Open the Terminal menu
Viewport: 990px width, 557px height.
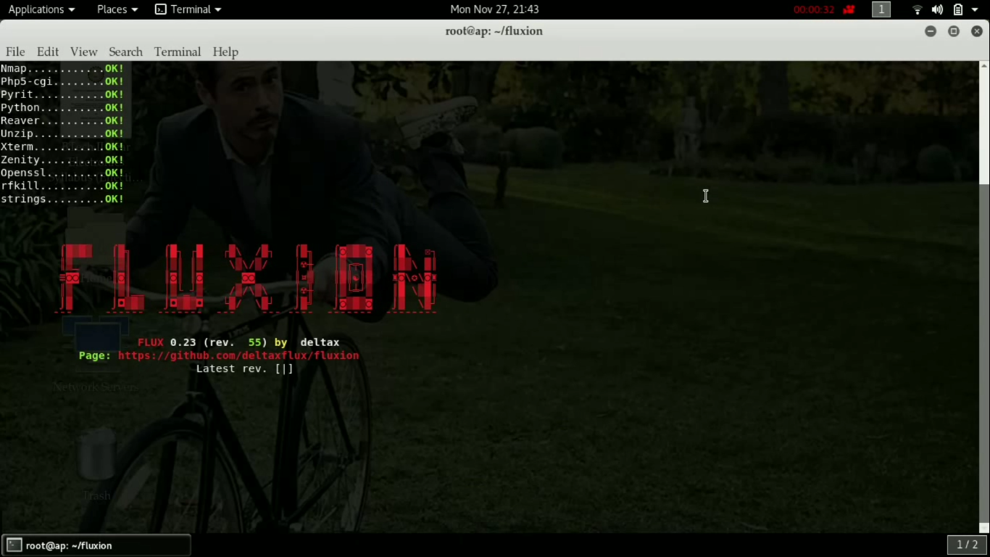[177, 51]
